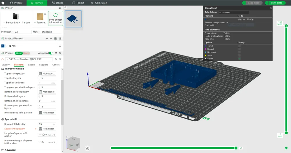The height and width of the screenshot is (153, 291).
Task: Switch to the Preview tab
Action: (37, 3)
